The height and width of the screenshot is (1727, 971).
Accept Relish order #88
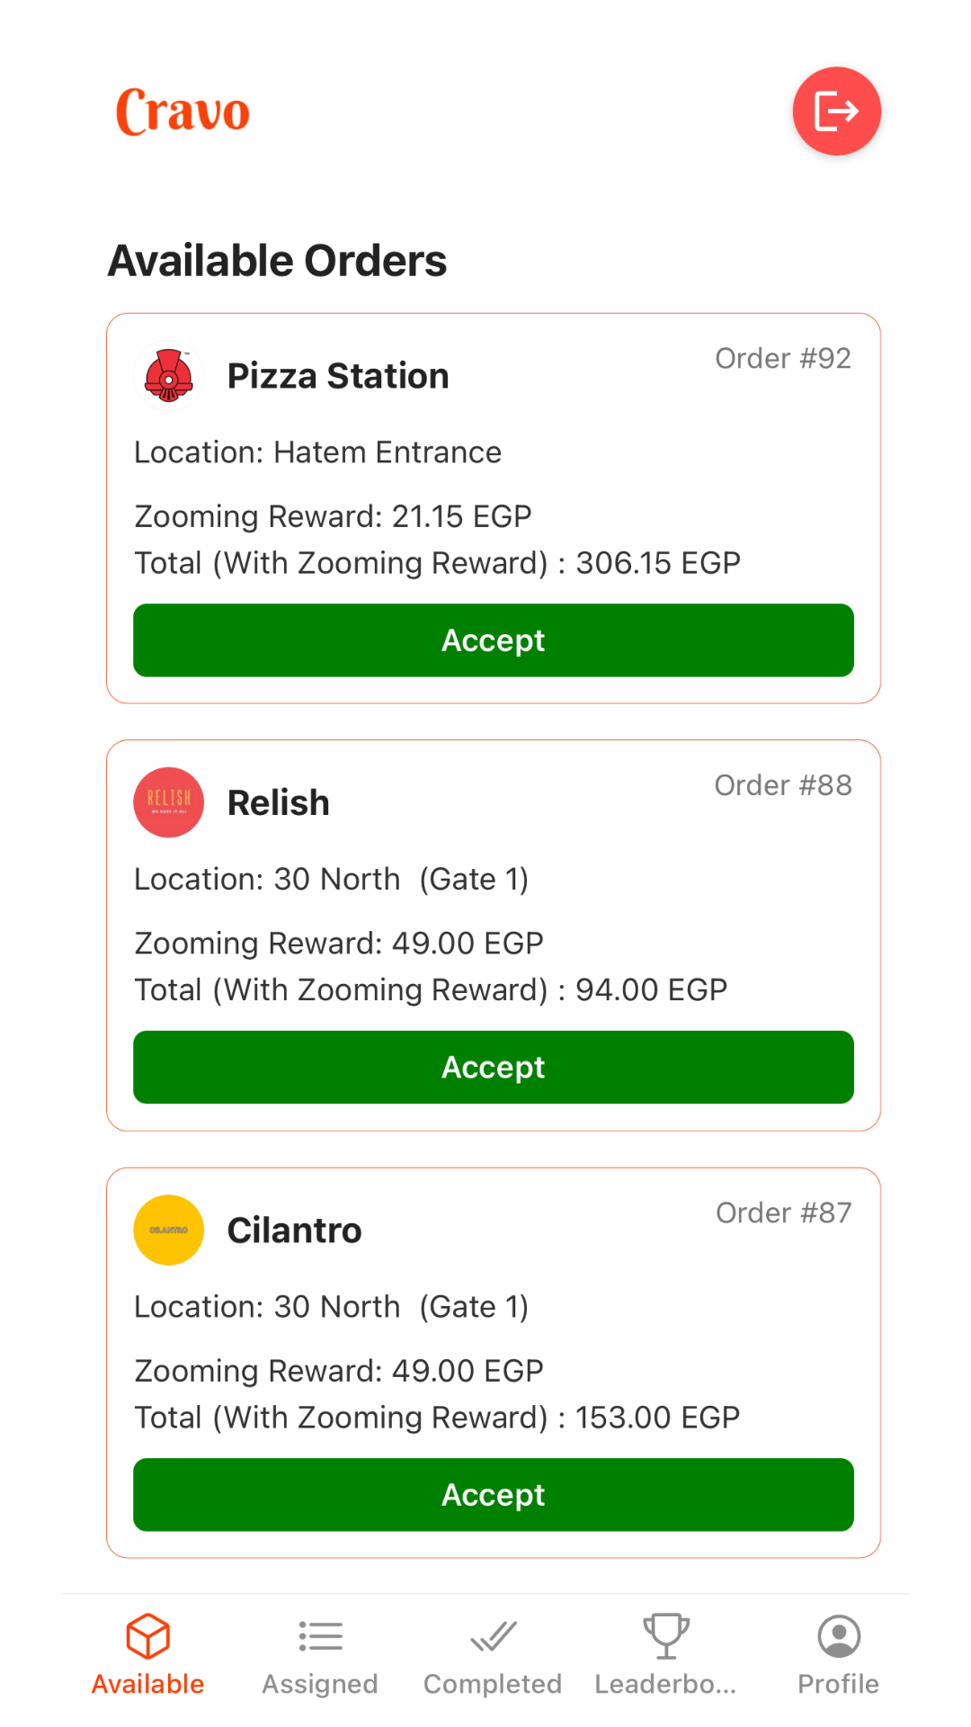tap(493, 1068)
